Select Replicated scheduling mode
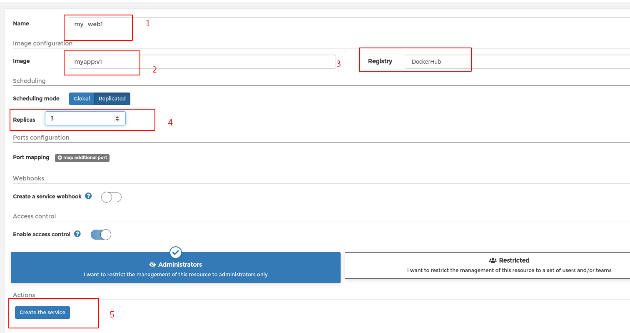 tap(112, 99)
